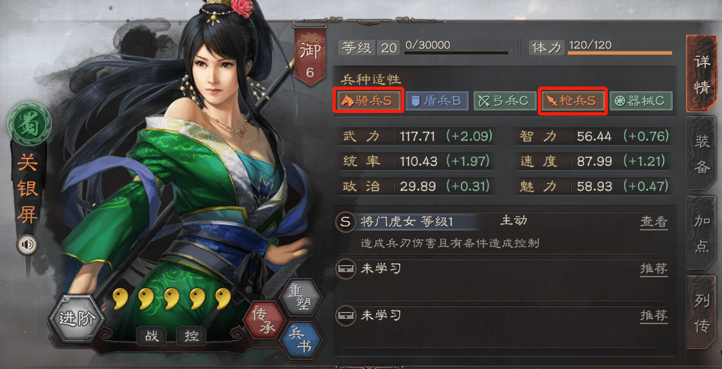Click the 体力 stamina bar
This screenshot has height=369, width=722.
coord(620,53)
